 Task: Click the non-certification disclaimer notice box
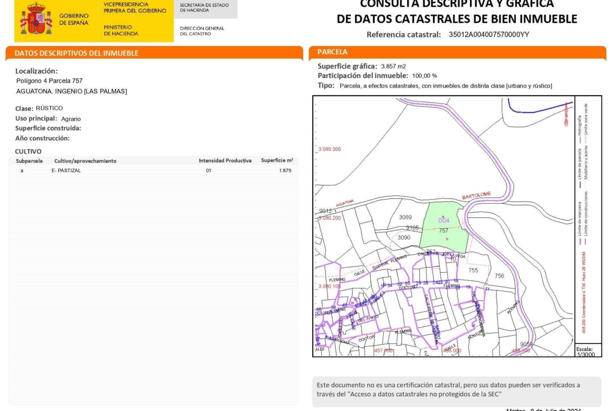pyautogui.click(x=456, y=390)
